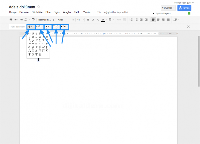Insert the lowercase lambda symbol

30,40
